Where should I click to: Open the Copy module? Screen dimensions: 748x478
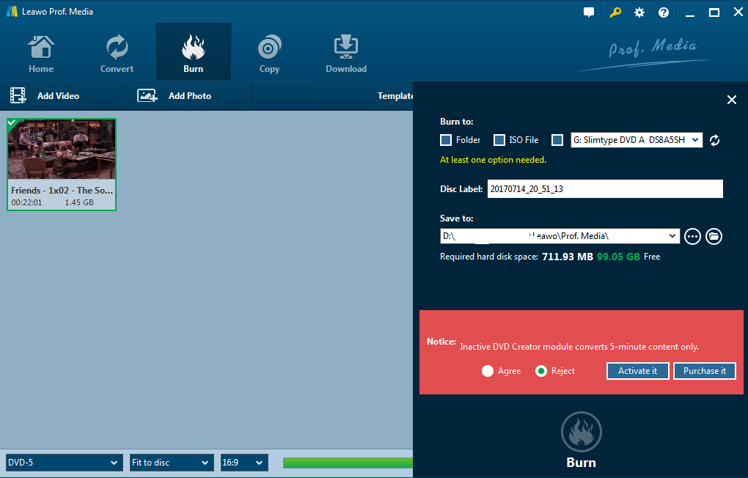pos(270,54)
